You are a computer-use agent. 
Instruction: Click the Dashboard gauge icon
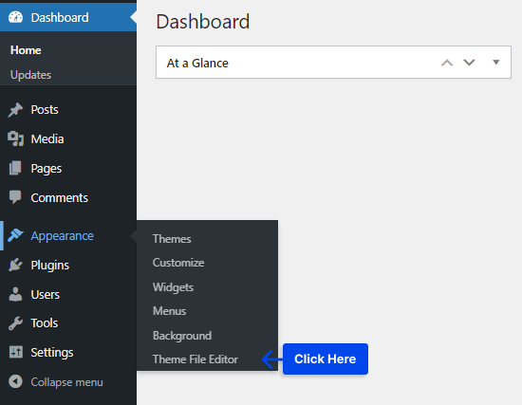tap(15, 17)
